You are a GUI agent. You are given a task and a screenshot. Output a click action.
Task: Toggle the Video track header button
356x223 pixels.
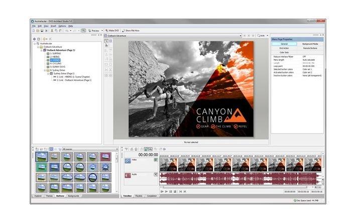tap(156, 160)
